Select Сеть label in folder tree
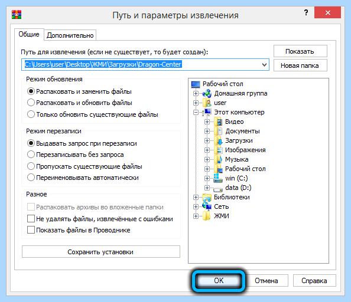The width and height of the screenshot is (351, 302). click(x=222, y=206)
